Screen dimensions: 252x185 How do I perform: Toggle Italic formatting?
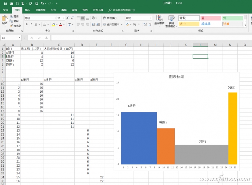(31, 24)
